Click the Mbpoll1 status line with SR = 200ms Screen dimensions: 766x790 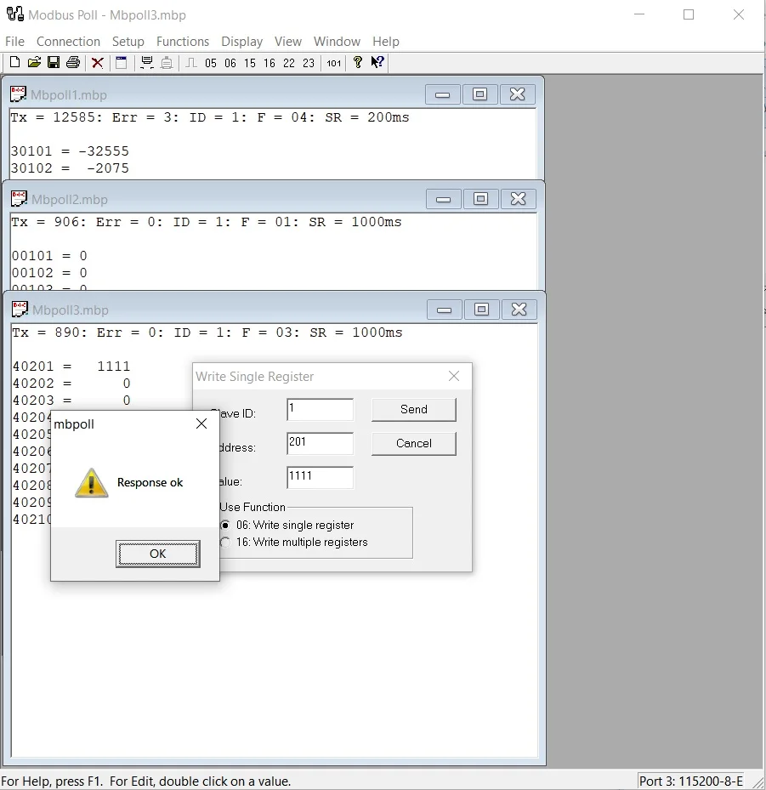point(210,117)
